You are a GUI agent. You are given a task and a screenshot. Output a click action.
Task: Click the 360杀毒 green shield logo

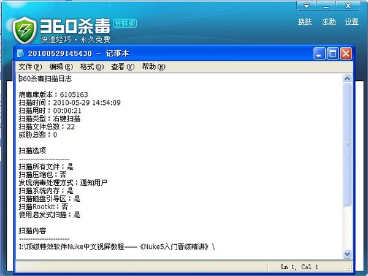(x=25, y=30)
